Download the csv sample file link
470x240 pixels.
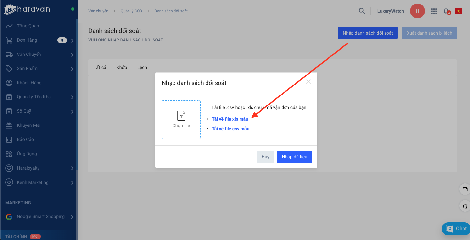[x=230, y=129]
